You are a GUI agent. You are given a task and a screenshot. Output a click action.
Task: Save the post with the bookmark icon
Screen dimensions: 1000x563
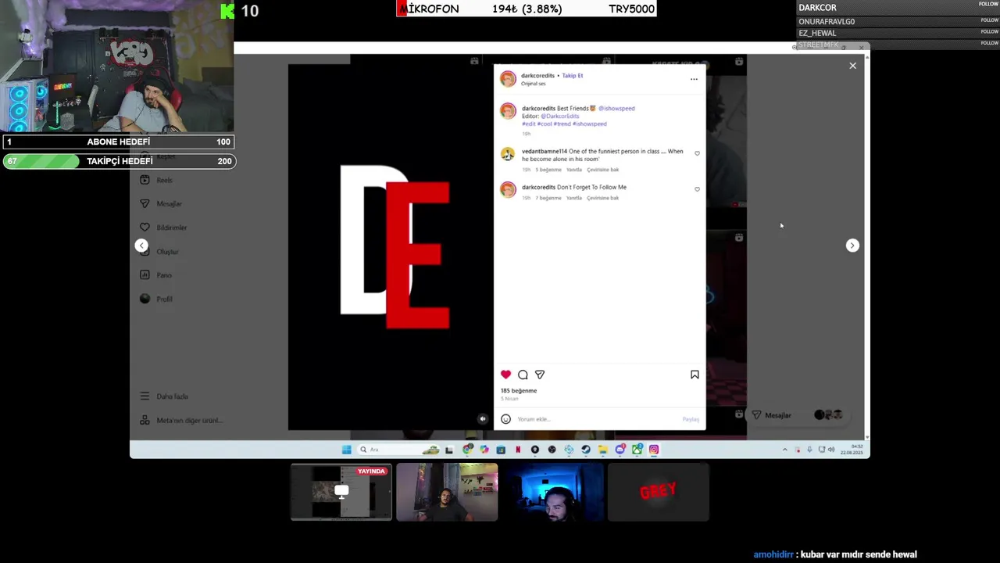(x=695, y=375)
